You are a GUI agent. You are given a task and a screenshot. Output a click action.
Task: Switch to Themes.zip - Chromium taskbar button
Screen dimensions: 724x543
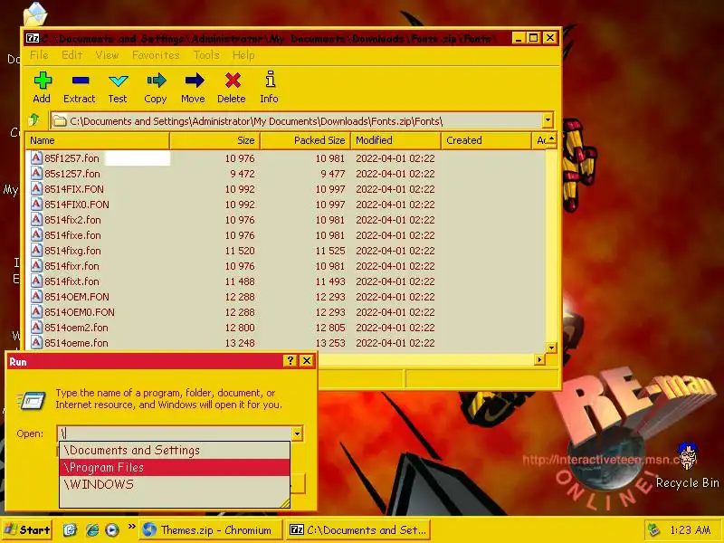[x=210, y=529]
